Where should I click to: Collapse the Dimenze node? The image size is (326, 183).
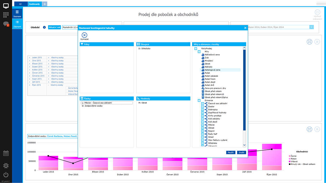199,101
